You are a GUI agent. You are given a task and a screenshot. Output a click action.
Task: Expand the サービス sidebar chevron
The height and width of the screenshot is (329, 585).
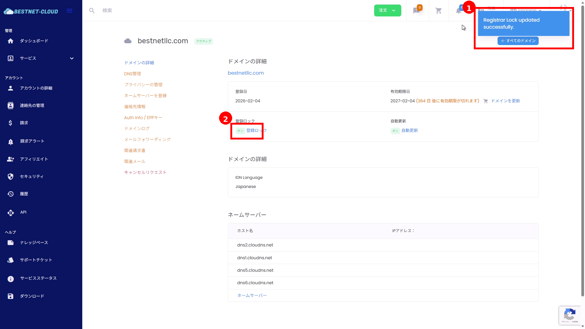[72, 58]
